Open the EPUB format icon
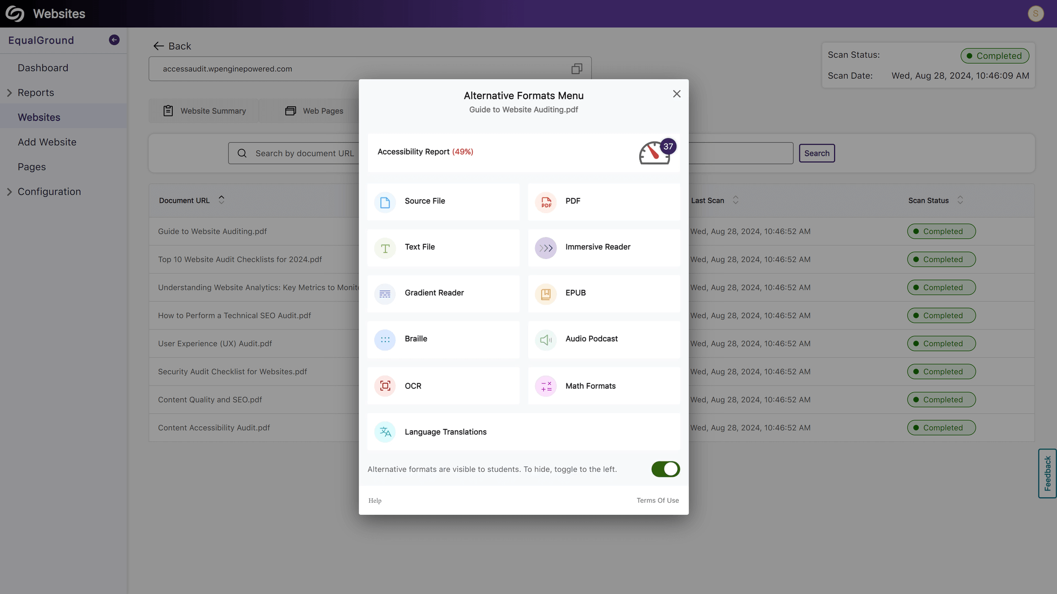Viewport: 1057px width, 594px height. (546, 293)
